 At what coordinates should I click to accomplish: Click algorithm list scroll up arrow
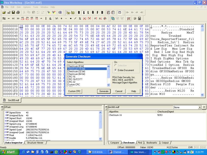[108, 66]
